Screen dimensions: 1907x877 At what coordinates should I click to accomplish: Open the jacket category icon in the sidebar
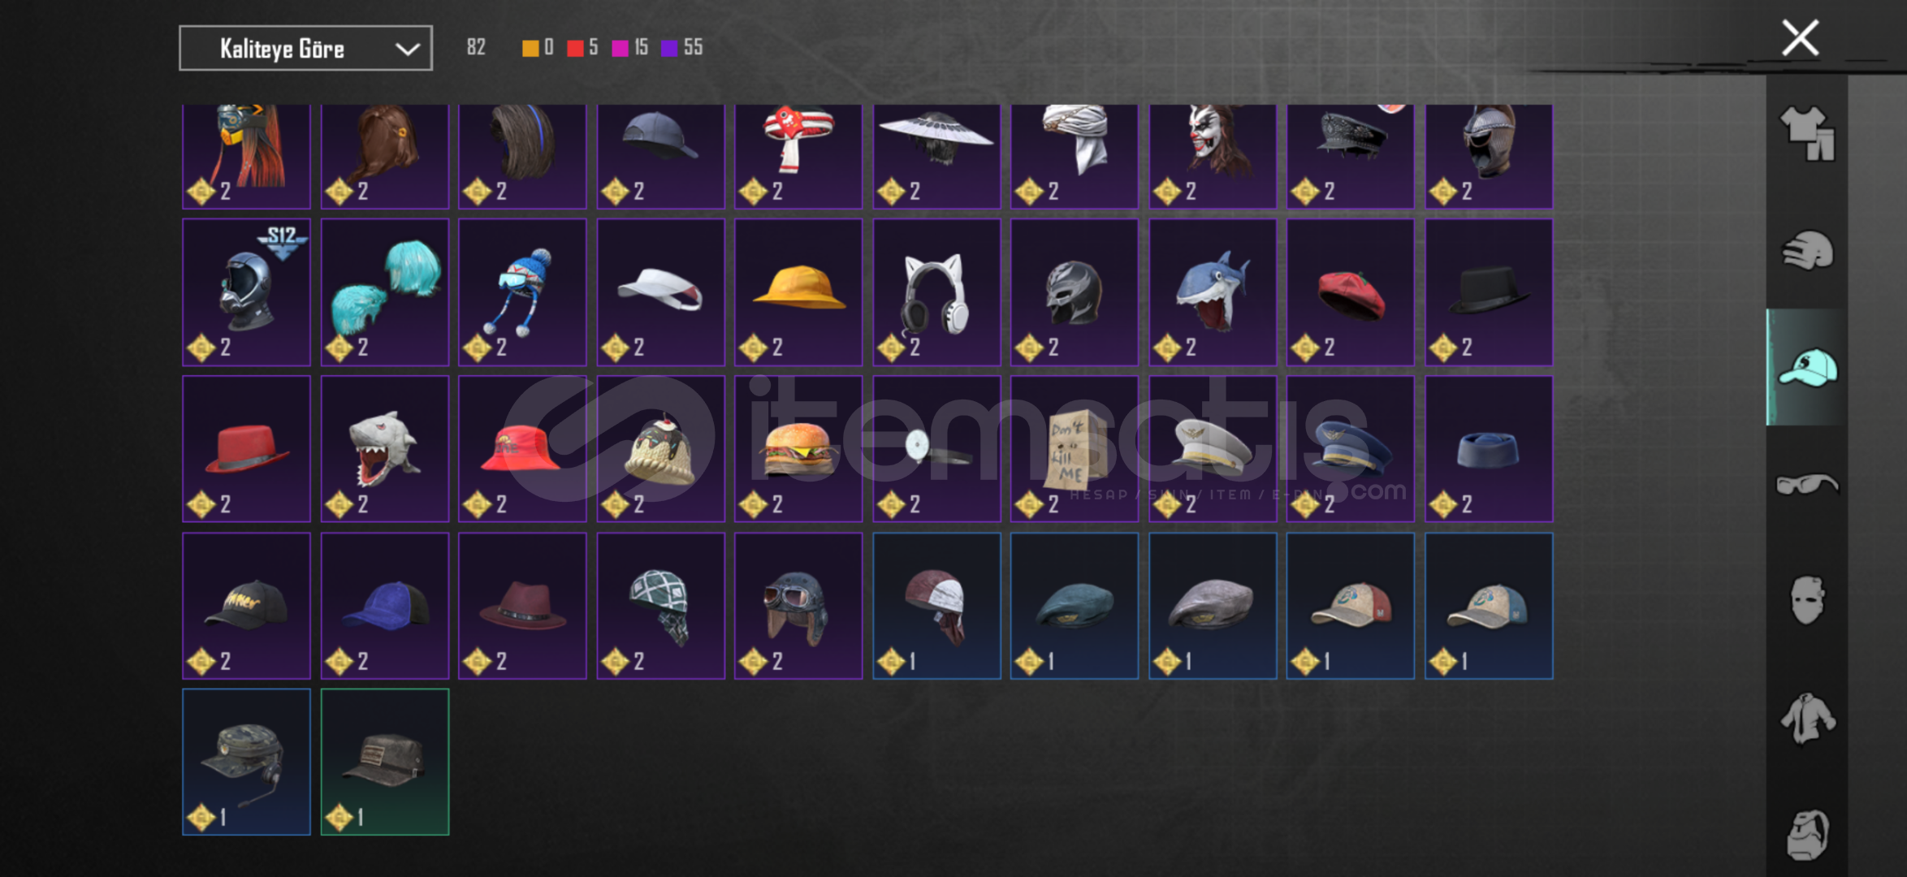click(1807, 718)
